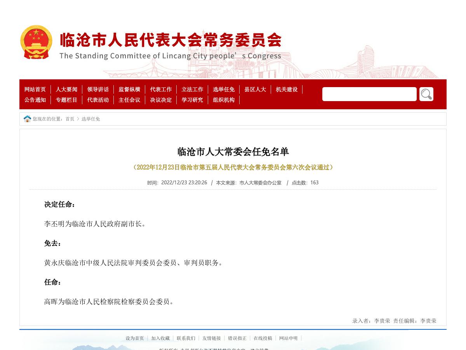Viewport: 466px width, 350px height.
Task: Click the site title 临沧市人民代表大会常务委员会
Action: tap(170, 40)
